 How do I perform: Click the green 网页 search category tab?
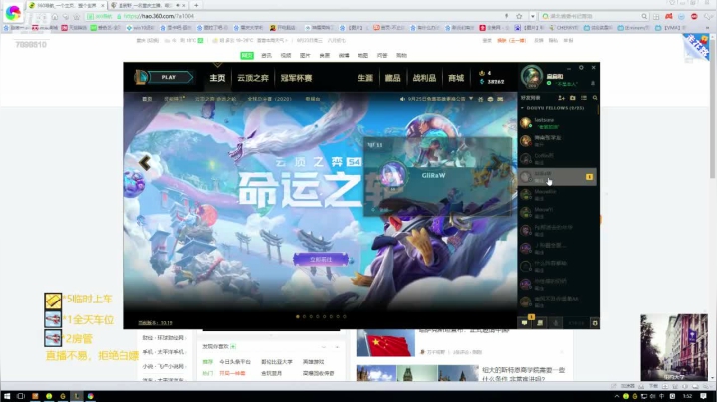coord(247,56)
